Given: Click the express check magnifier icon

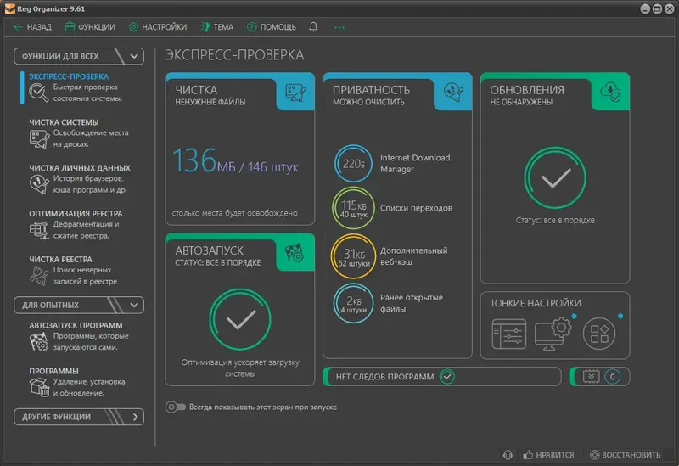Looking at the screenshot, I should pyautogui.click(x=38, y=93).
